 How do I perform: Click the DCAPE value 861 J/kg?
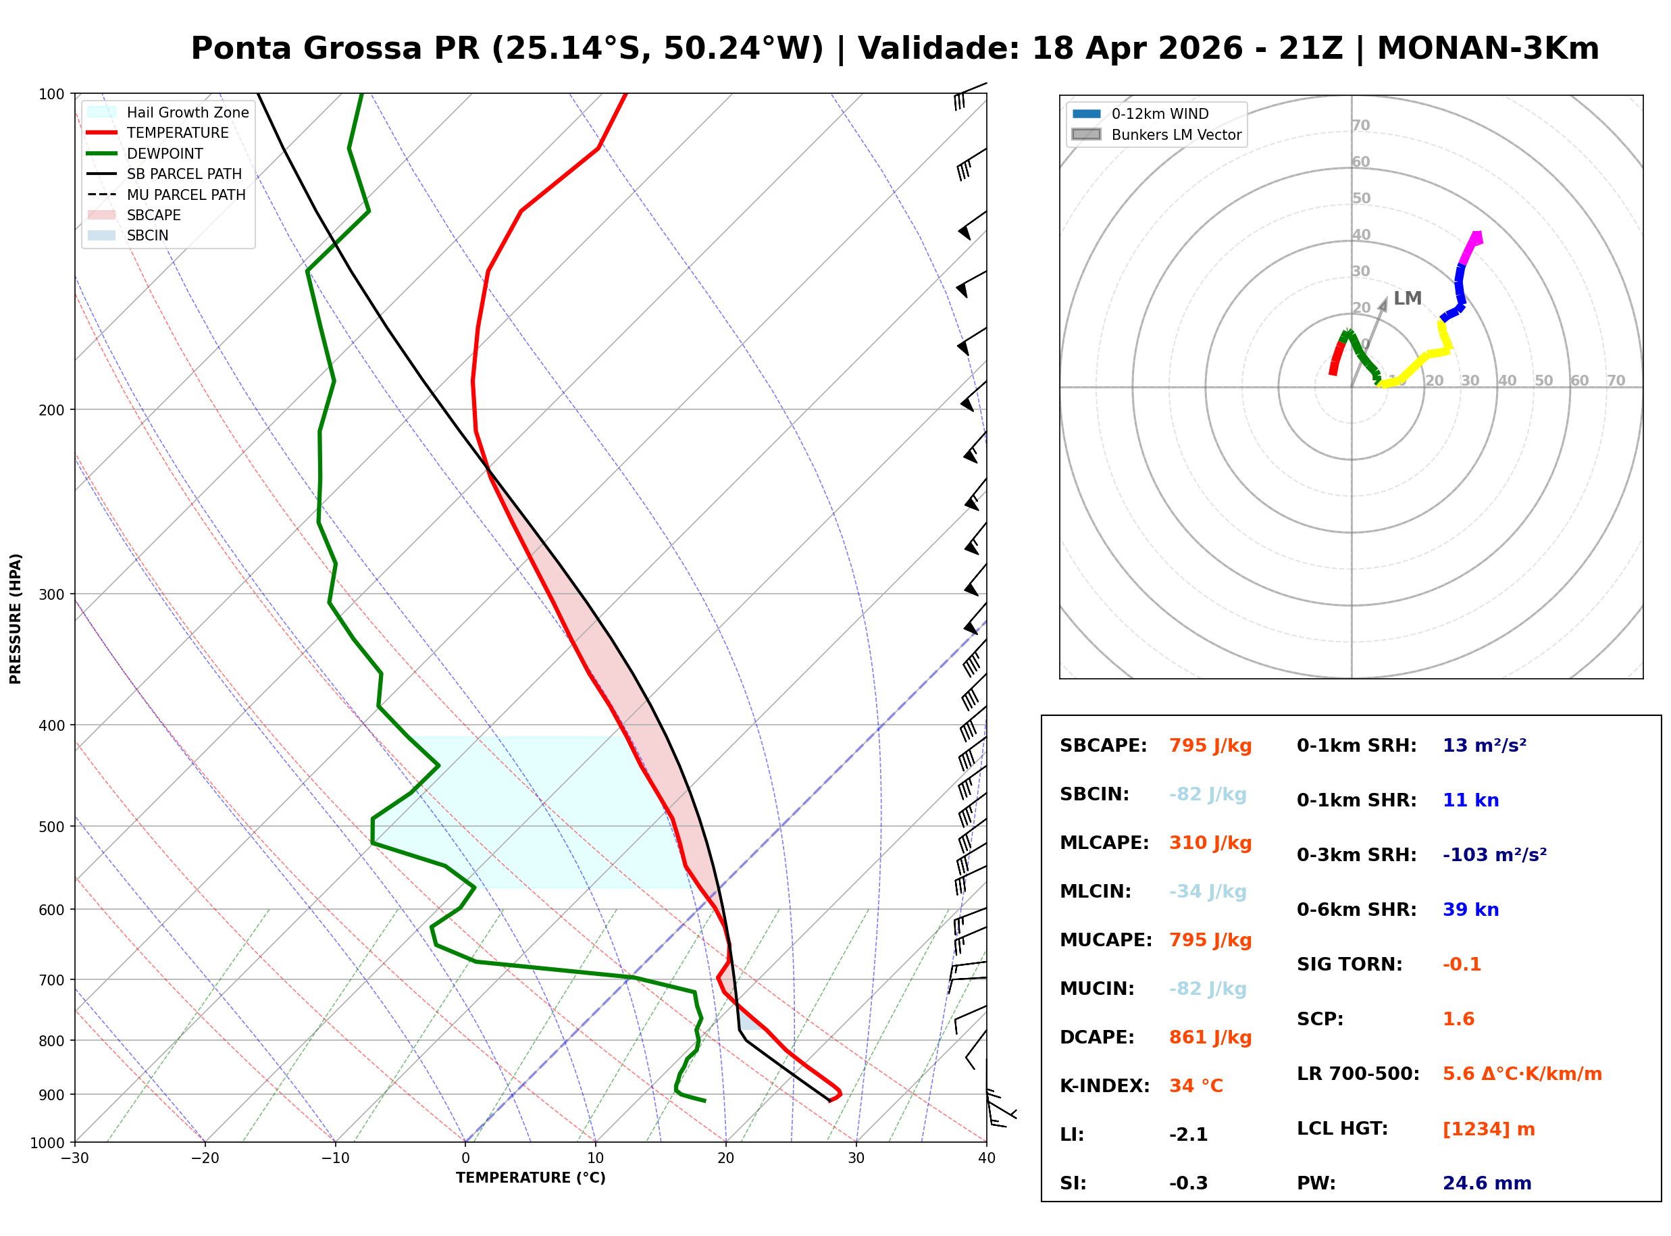[x=1211, y=1037]
